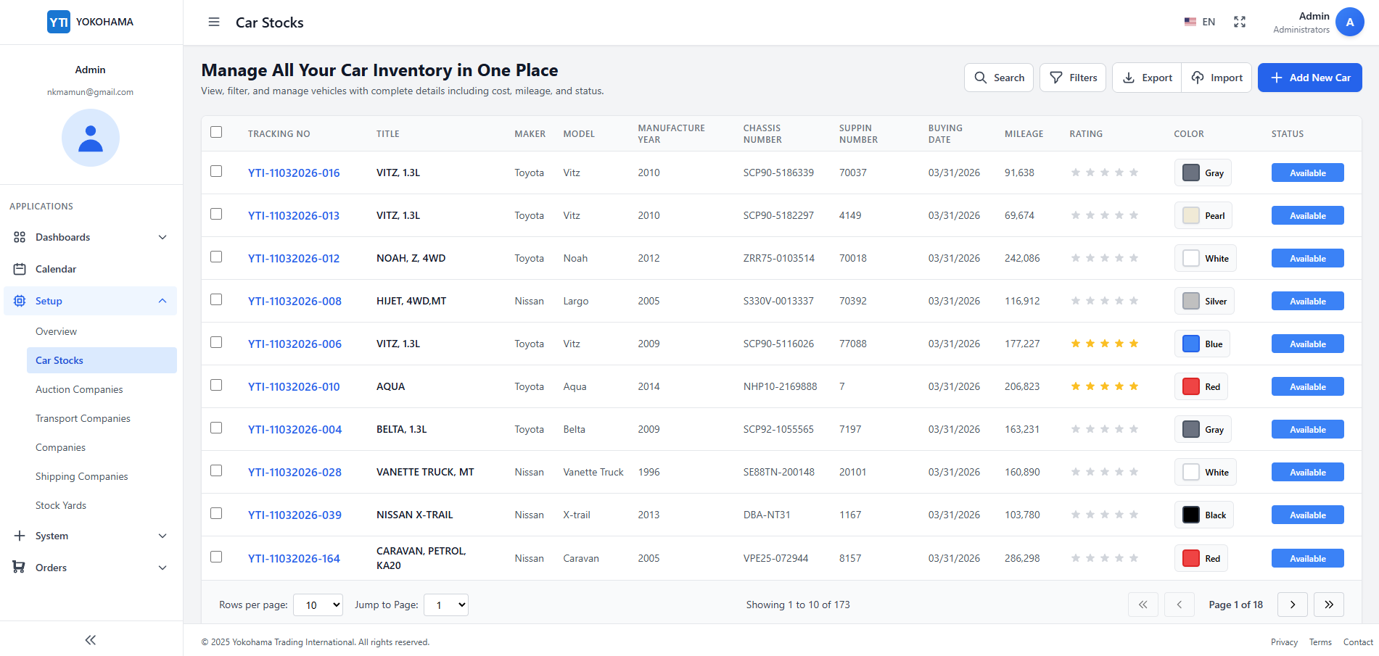Click the Admin avatar icon
Viewport: 1379px width, 656px height.
coord(1349,22)
